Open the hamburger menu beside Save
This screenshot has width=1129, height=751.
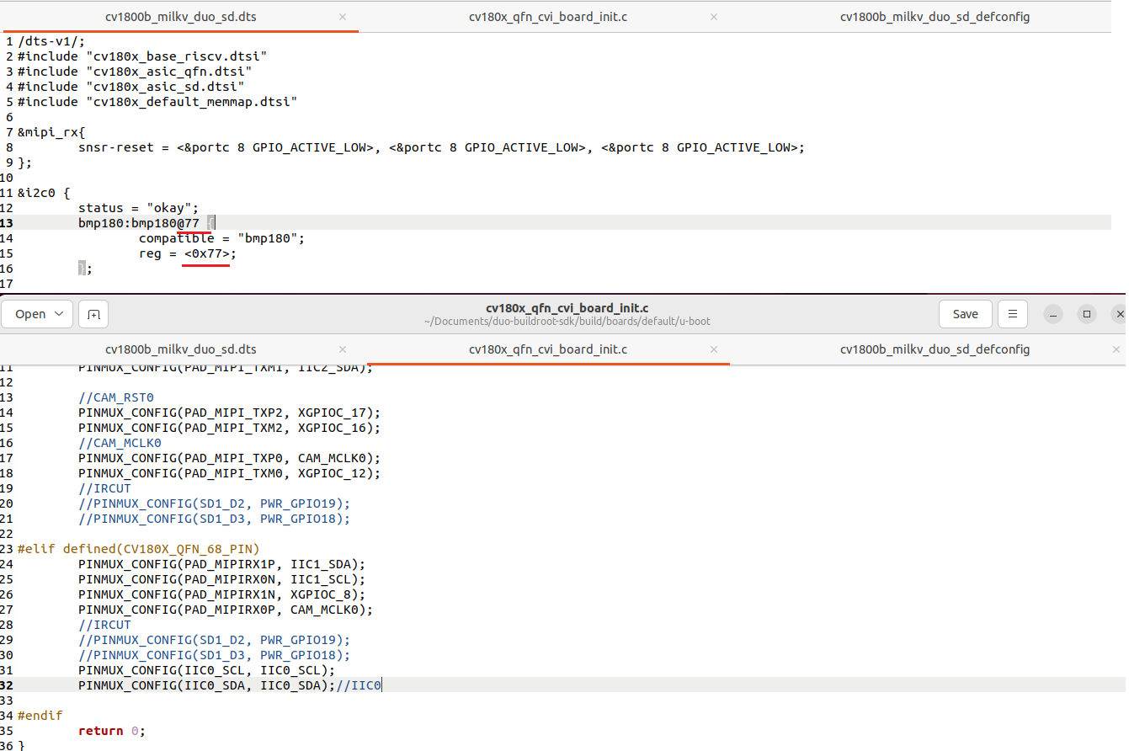click(1013, 314)
